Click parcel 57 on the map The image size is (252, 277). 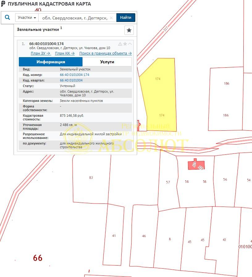click(x=168, y=182)
